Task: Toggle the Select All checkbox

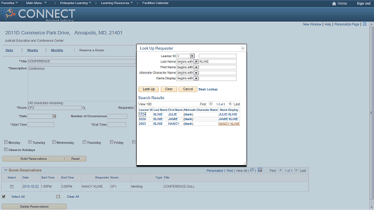Action: (4, 197)
